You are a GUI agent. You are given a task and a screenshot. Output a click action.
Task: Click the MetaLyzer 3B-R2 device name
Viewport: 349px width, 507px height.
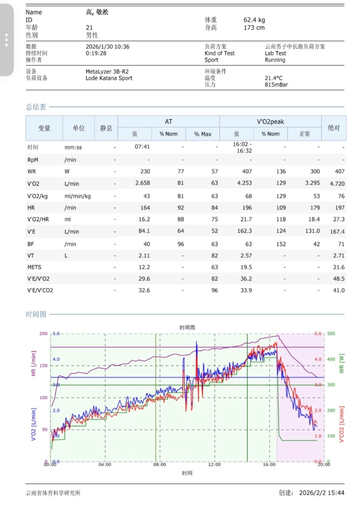[106, 71]
